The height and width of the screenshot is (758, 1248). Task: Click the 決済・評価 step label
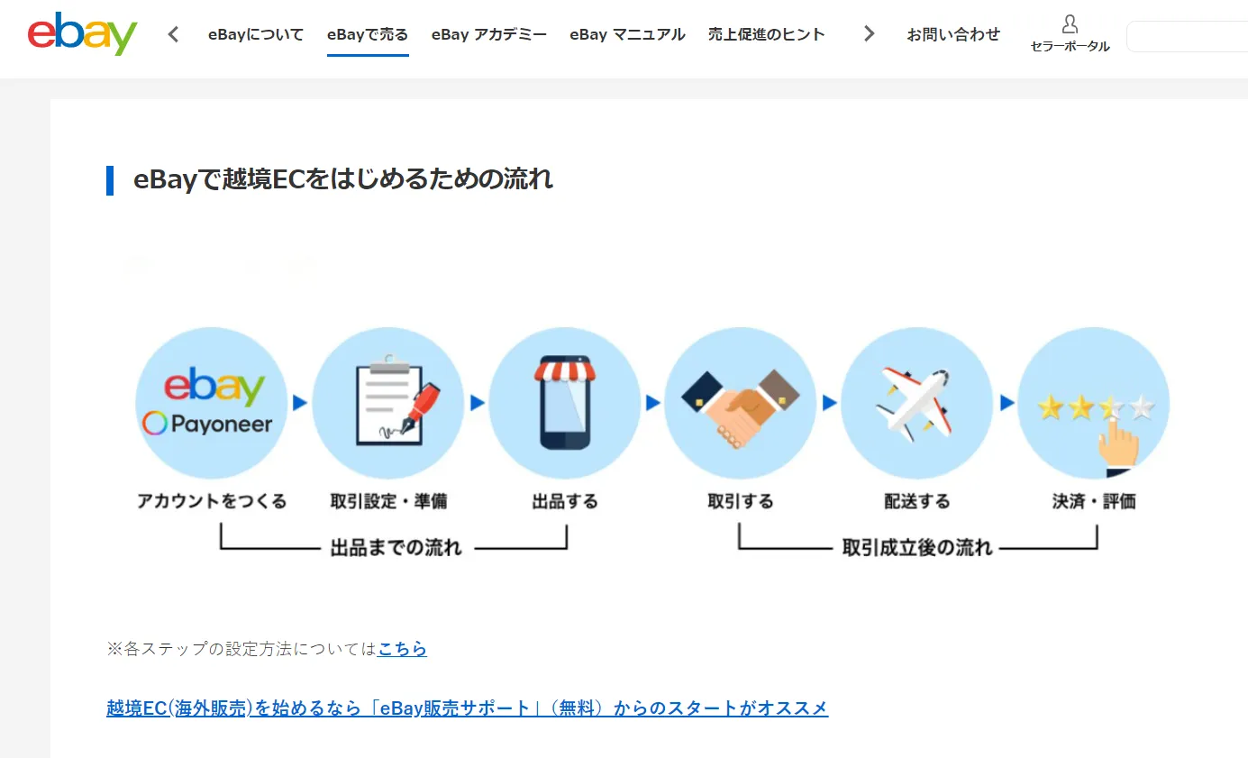coord(1094,501)
